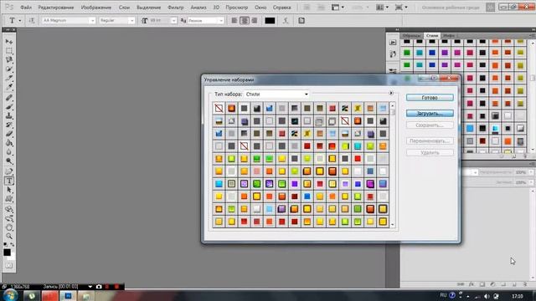Select the Brush tool
Screen dimensions: 536x301
pyautogui.click(x=9, y=107)
